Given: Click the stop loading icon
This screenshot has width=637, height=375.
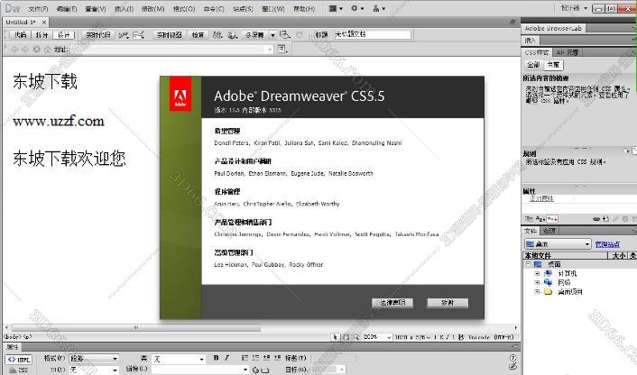Looking at the screenshot, I should tap(37, 49).
